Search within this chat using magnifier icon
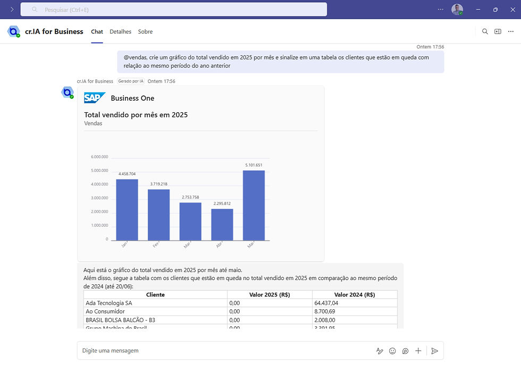The height and width of the screenshot is (369, 521). [x=485, y=31]
